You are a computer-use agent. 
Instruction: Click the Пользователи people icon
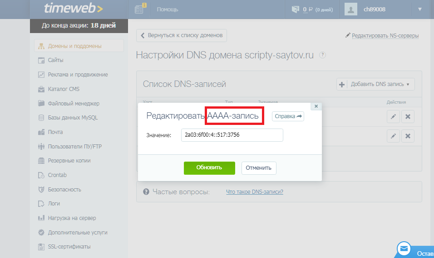coord(41,146)
